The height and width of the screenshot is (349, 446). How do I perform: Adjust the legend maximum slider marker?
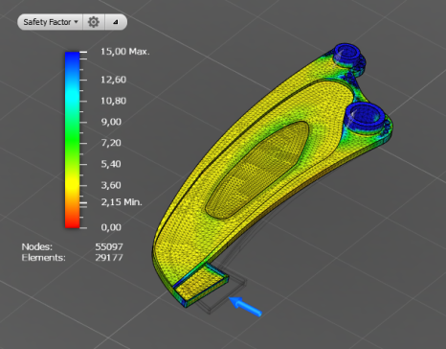tap(83, 52)
